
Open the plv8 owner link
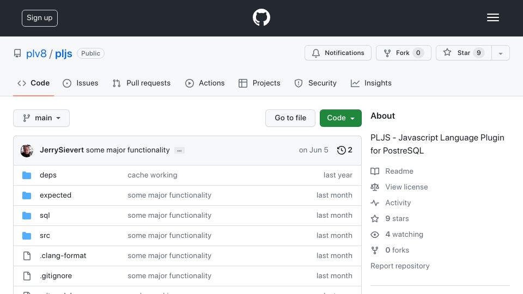(37, 53)
